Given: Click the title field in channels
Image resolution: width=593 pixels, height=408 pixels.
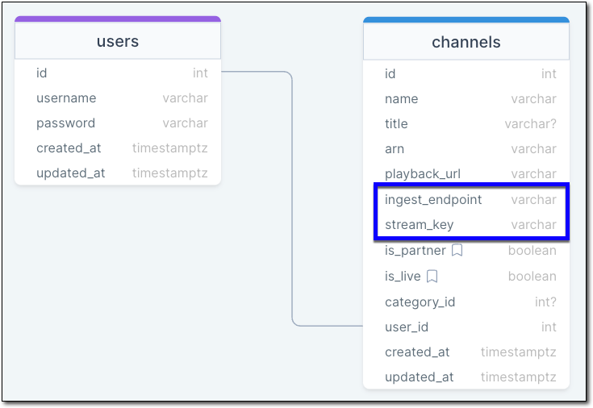Looking at the screenshot, I should [466, 123].
